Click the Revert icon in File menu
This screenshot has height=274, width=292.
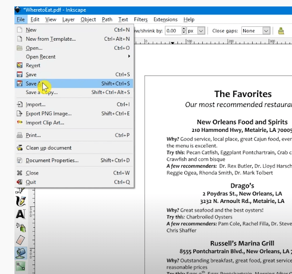point(19,65)
